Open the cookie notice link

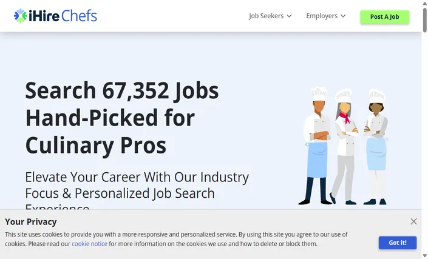click(89, 244)
